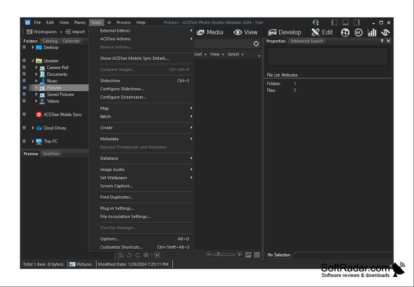Click the user account icon
The width and height of the screenshot is (414, 287).
[x=316, y=22]
